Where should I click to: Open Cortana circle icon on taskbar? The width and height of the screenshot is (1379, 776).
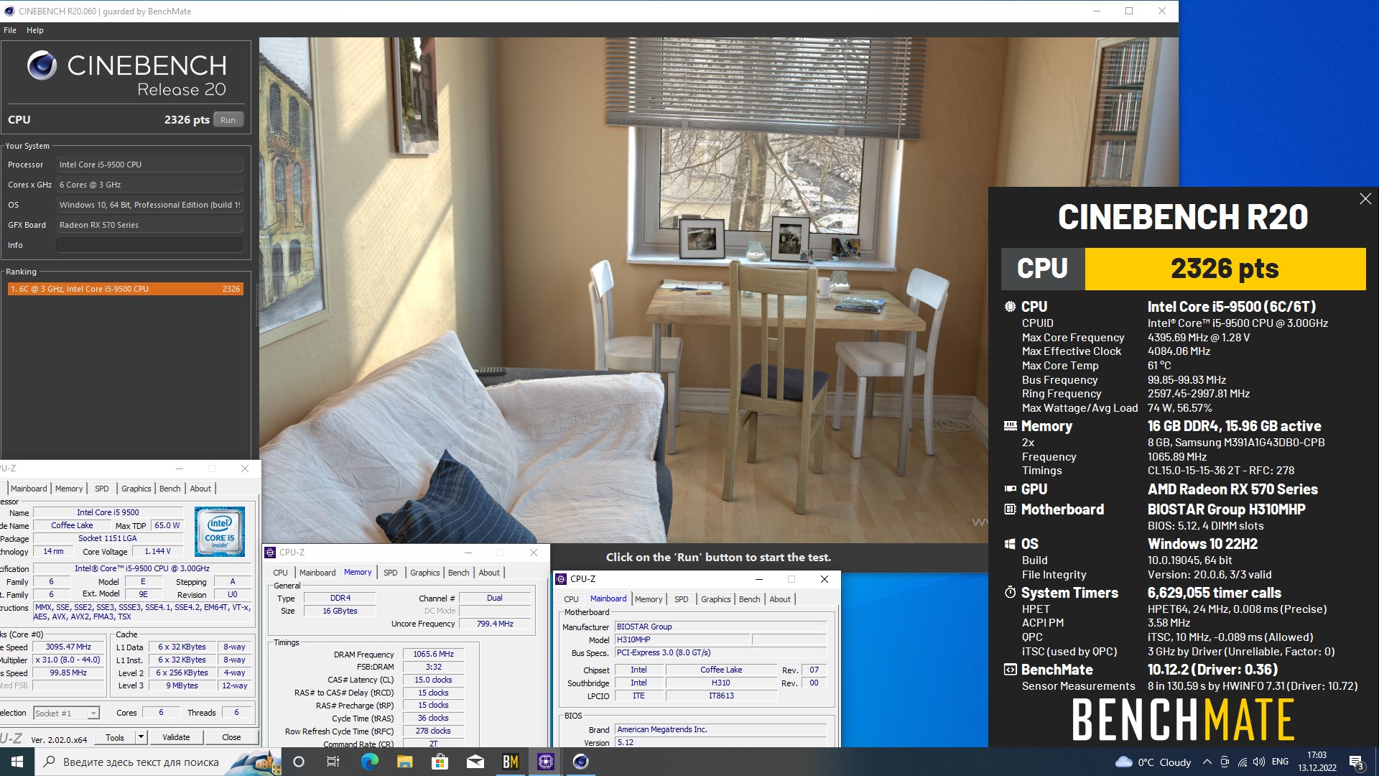click(299, 762)
